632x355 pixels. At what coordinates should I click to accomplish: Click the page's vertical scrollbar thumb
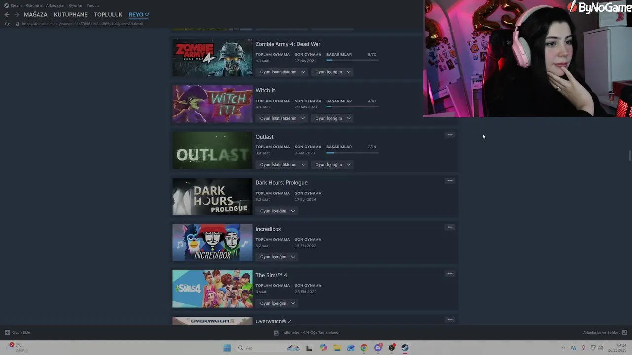click(630, 155)
